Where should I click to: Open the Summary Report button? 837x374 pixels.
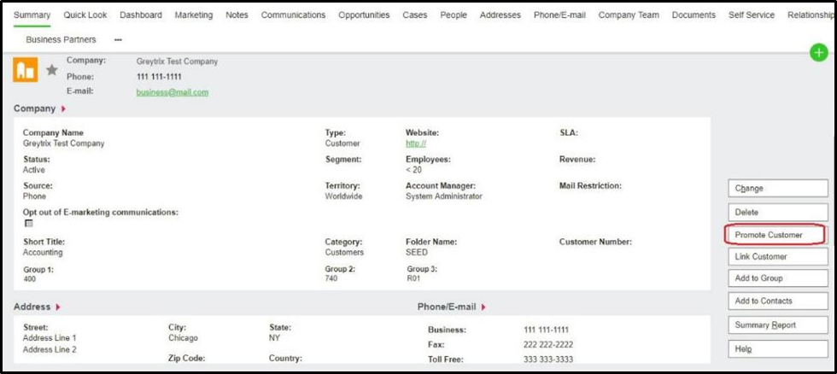pyautogui.click(x=776, y=324)
